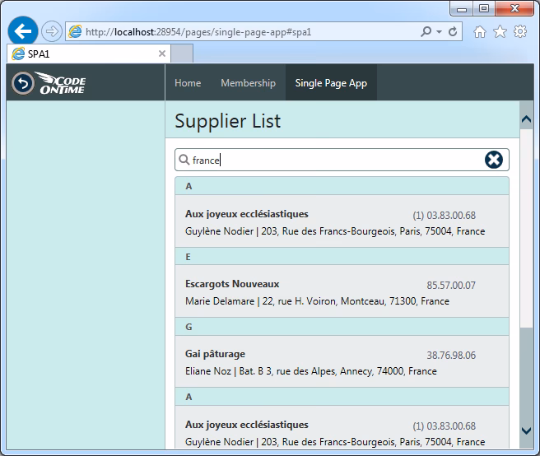The image size is (540, 456).
Task: Select the SPA1 browser tab
Action: click(x=89, y=54)
